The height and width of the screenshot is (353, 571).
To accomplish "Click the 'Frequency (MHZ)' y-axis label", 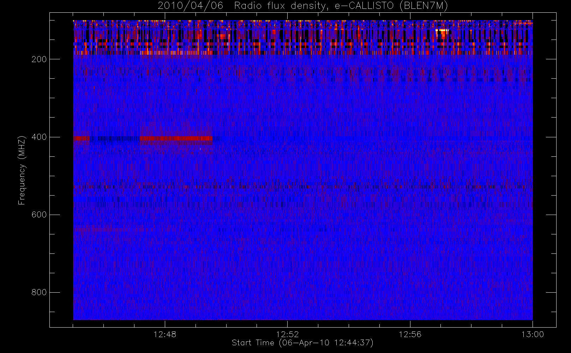I will pos(22,170).
